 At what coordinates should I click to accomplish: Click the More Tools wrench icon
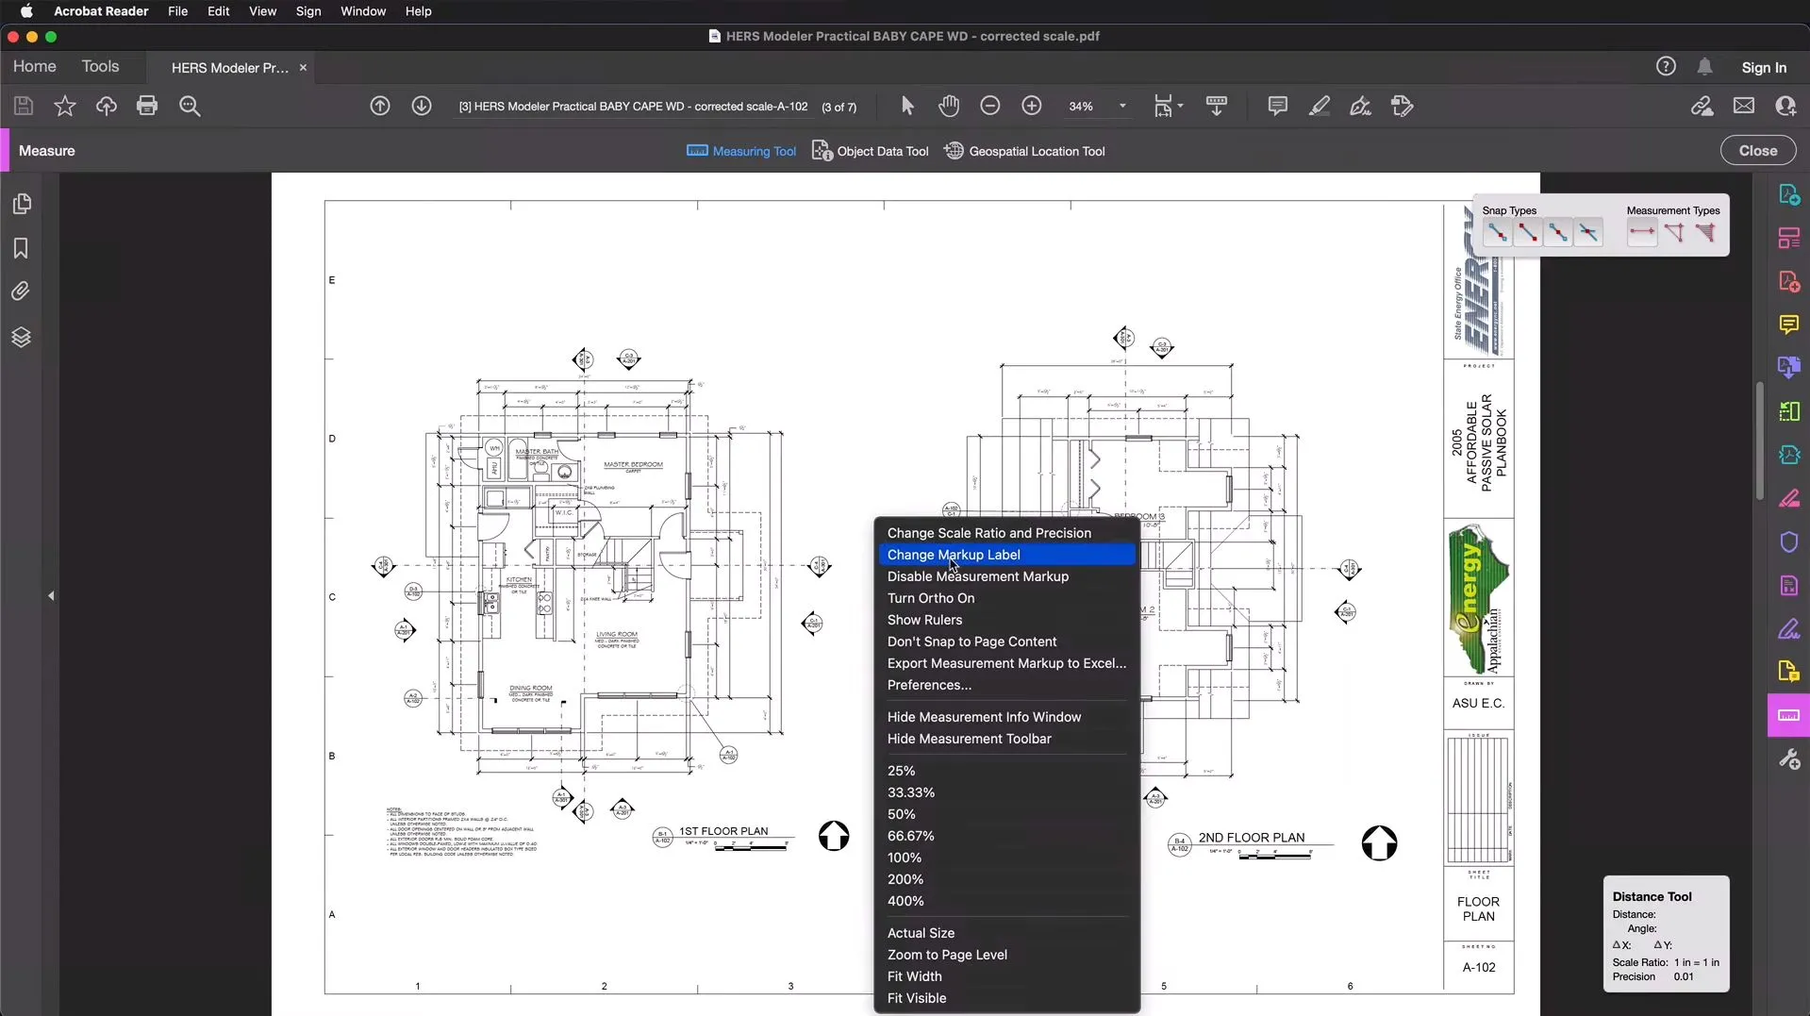tap(1789, 758)
